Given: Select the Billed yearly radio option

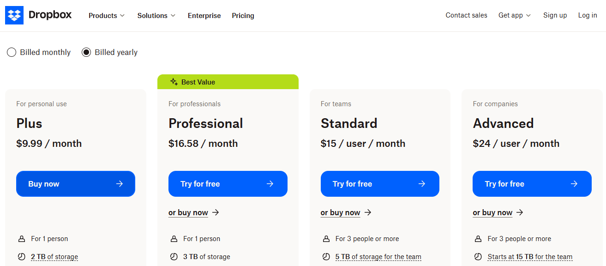Looking at the screenshot, I should (x=86, y=52).
